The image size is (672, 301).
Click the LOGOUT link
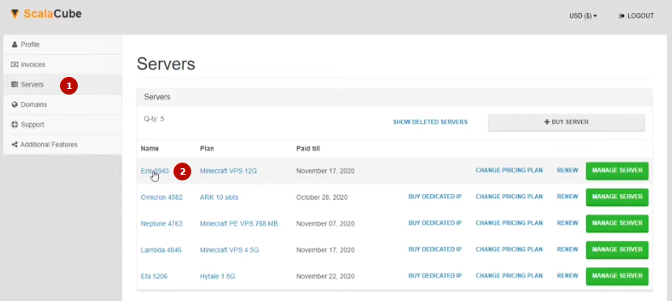click(x=636, y=16)
